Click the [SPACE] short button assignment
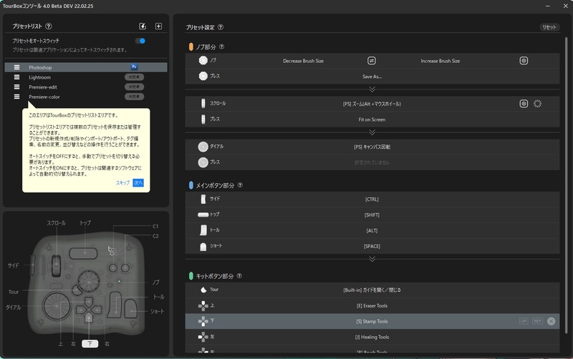This screenshot has width=573, height=359. (372, 246)
